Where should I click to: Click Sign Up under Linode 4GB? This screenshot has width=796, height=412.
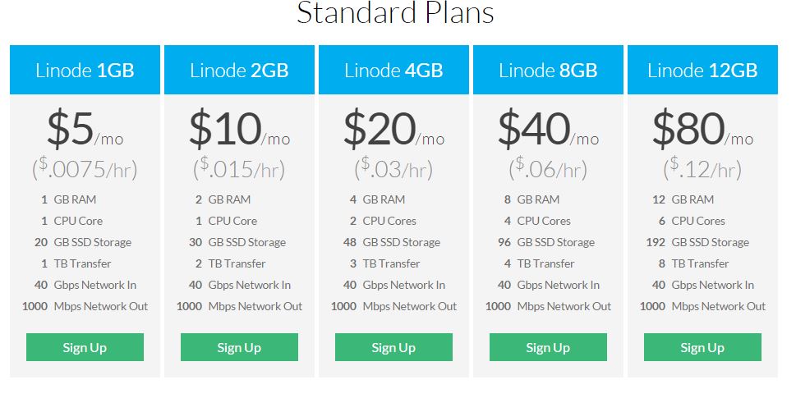tap(393, 347)
